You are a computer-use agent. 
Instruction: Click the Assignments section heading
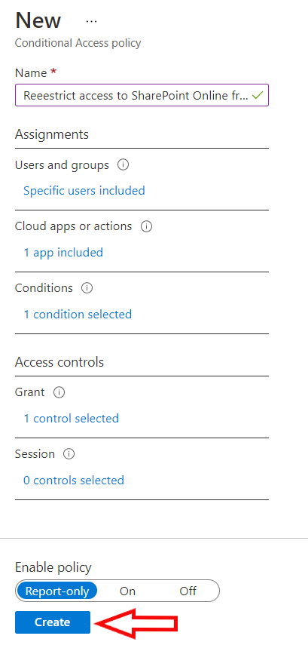(52, 134)
